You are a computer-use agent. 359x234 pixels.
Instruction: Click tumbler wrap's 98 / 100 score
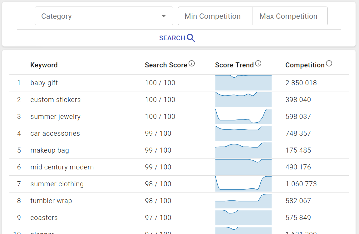[158, 201]
